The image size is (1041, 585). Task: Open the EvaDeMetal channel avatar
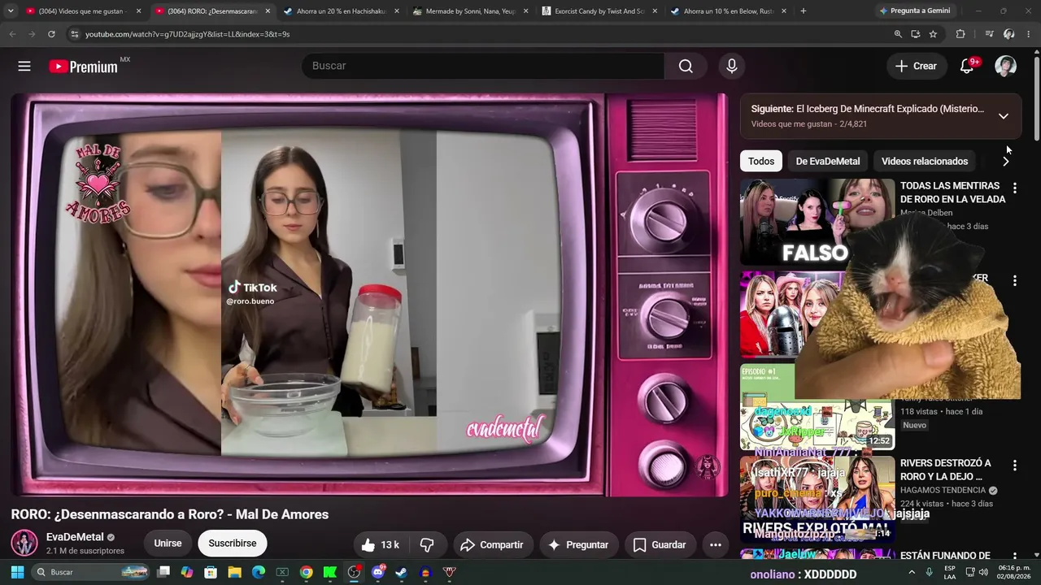coord(24,543)
